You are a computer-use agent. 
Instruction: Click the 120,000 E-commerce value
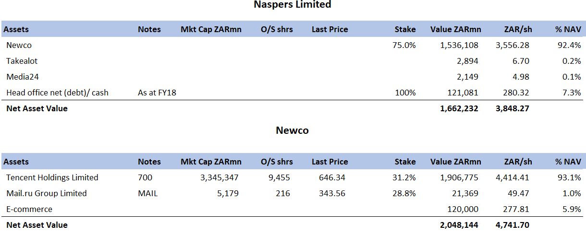click(x=462, y=209)
